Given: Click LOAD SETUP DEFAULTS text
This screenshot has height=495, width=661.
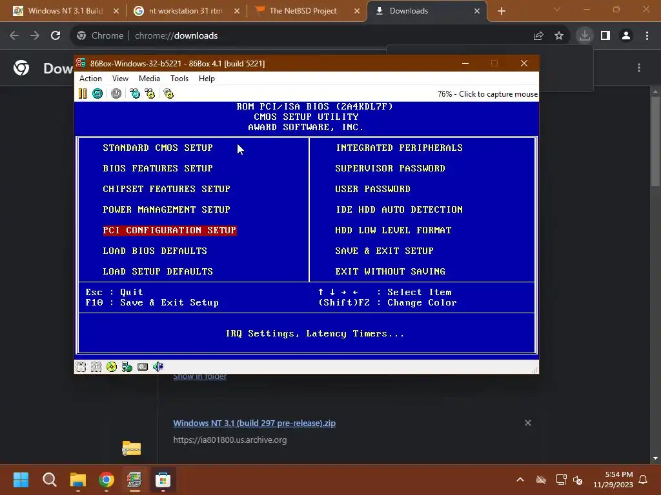Looking at the screenshot, I should pyautogui.click(x=158, y=271).
